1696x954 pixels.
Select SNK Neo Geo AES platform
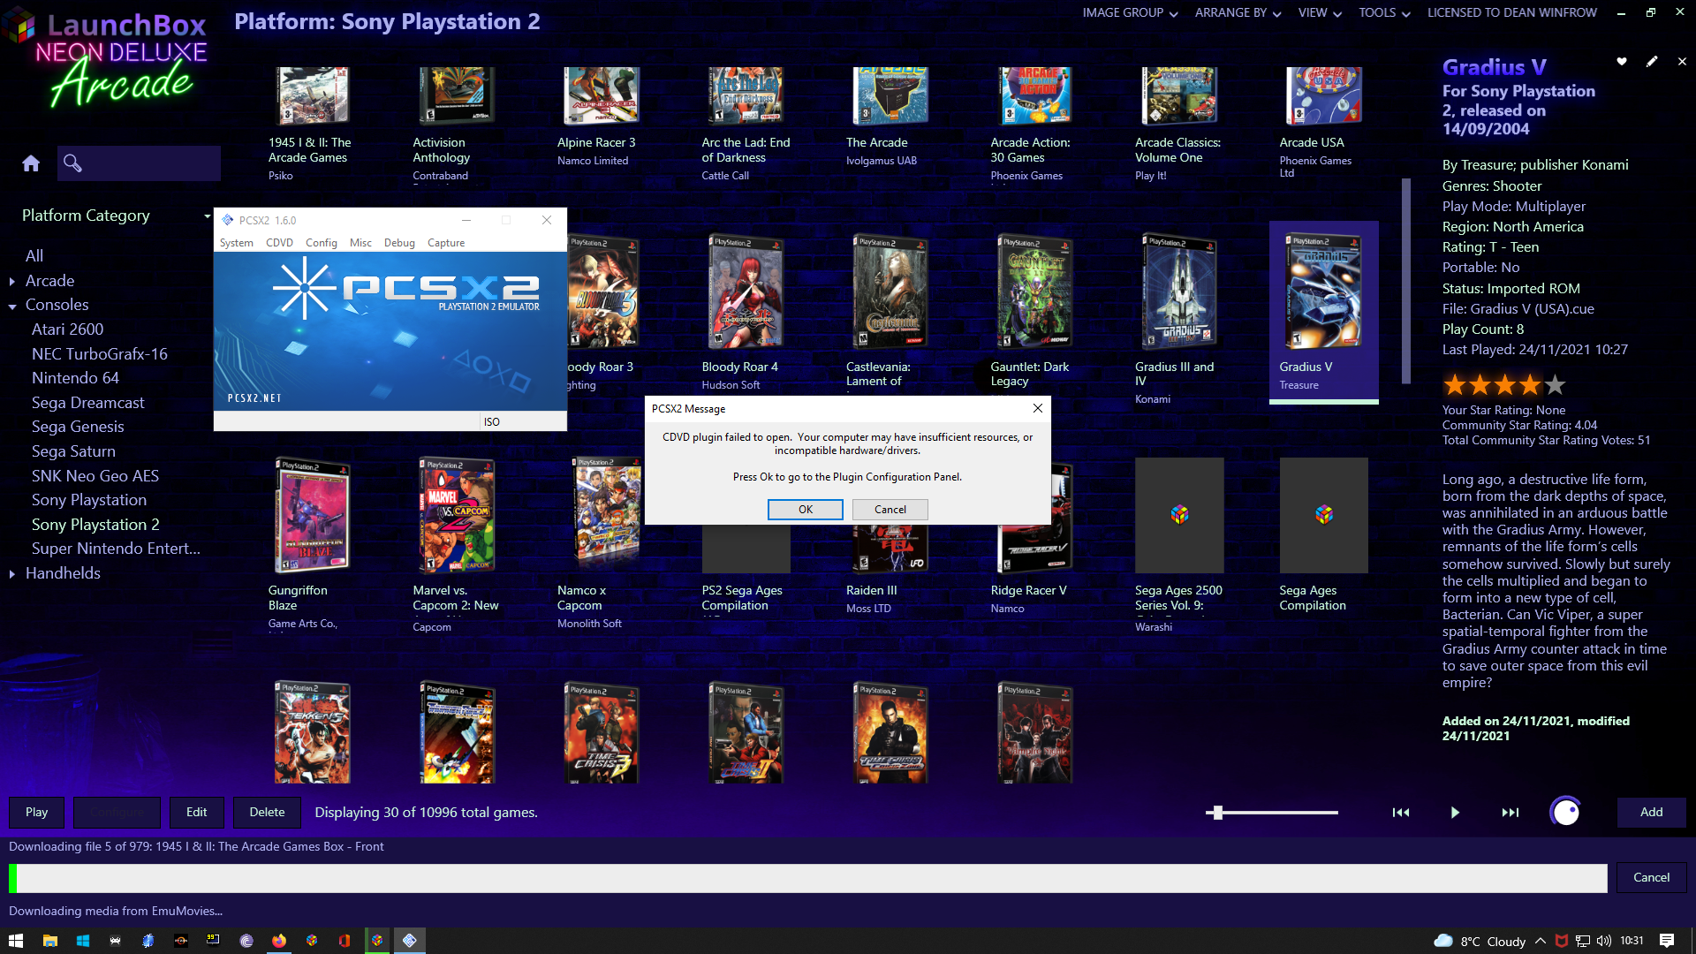[x=95, y=476]
